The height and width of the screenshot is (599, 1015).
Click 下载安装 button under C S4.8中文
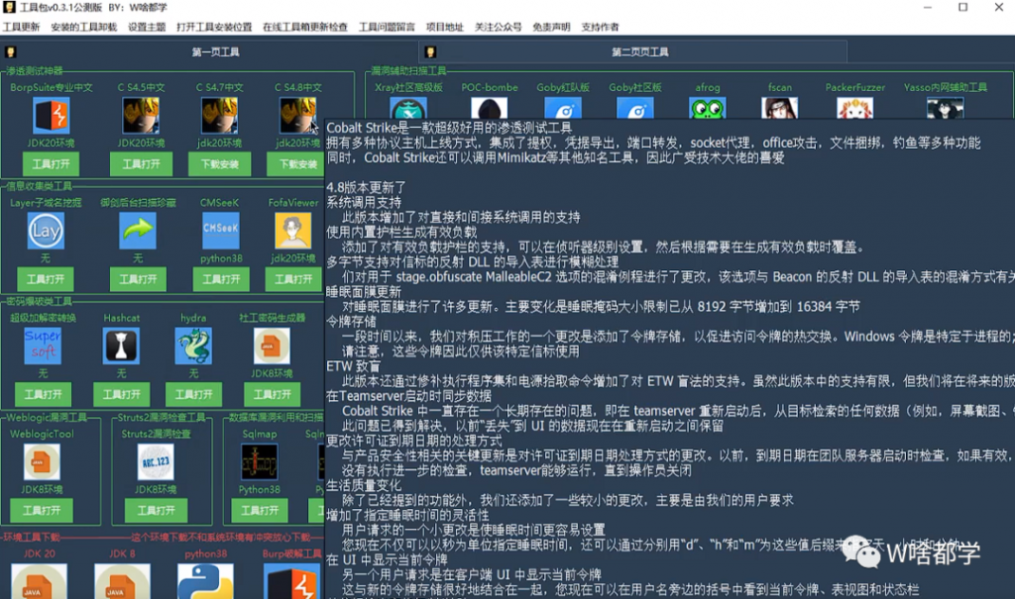coord(295,164)
